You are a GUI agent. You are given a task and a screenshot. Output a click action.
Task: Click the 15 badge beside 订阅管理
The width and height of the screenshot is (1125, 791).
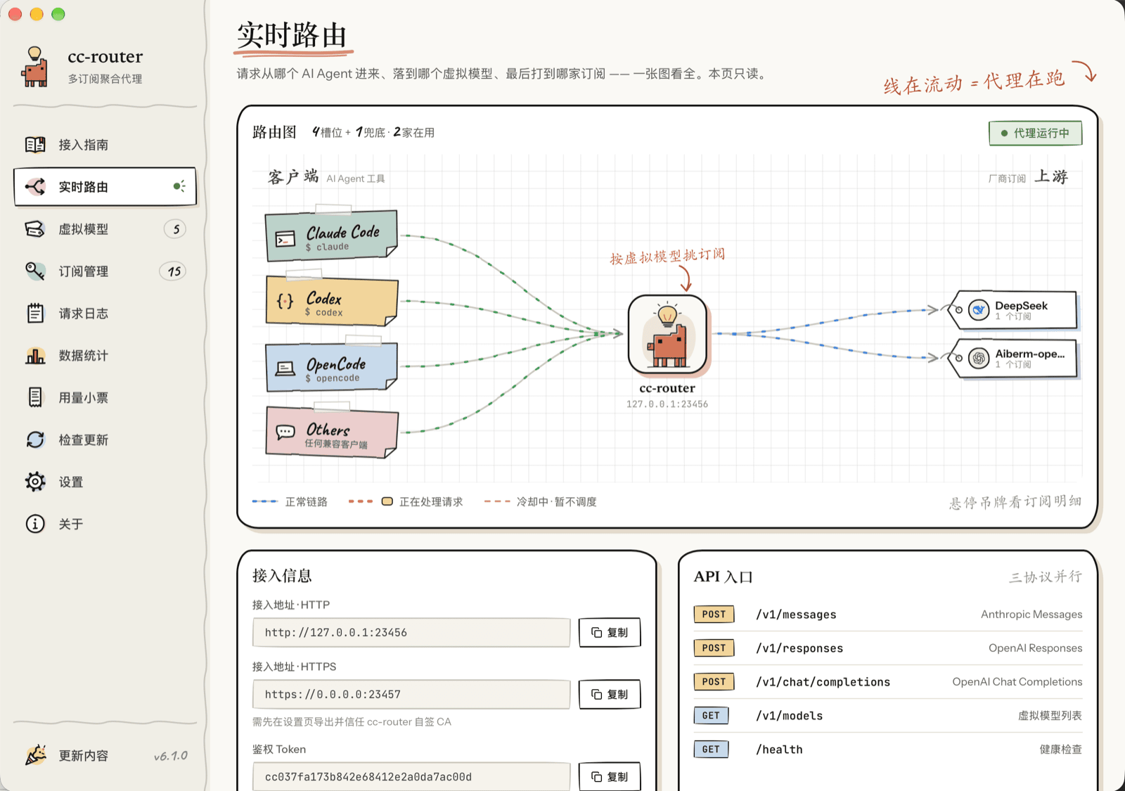(x=174, y=271)
